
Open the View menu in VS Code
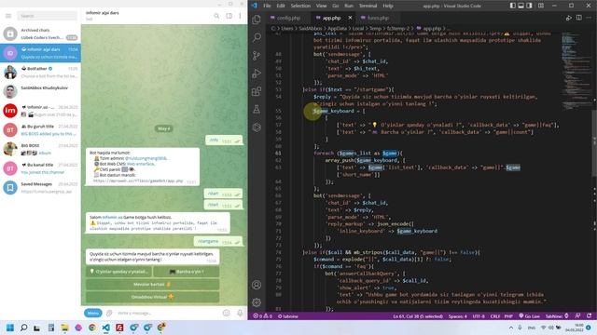pos(321,6)
